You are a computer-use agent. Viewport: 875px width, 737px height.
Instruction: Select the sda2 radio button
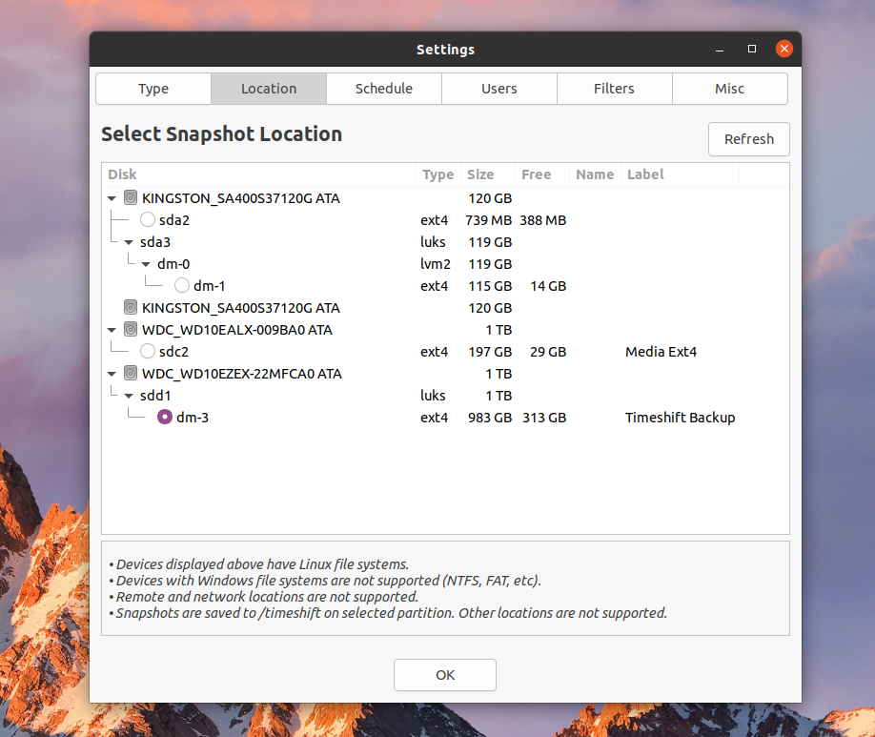pyautogui.click(x=148, y=220)
